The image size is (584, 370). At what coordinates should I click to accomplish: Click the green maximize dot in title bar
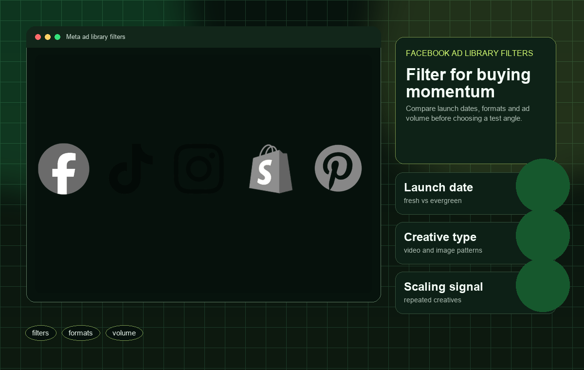pyautogui.click(x=57, y=37)
